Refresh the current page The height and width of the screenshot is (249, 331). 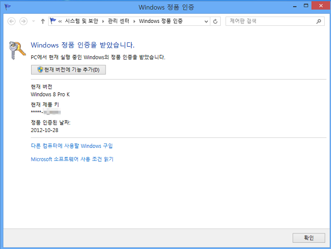(x=215, y=21)
